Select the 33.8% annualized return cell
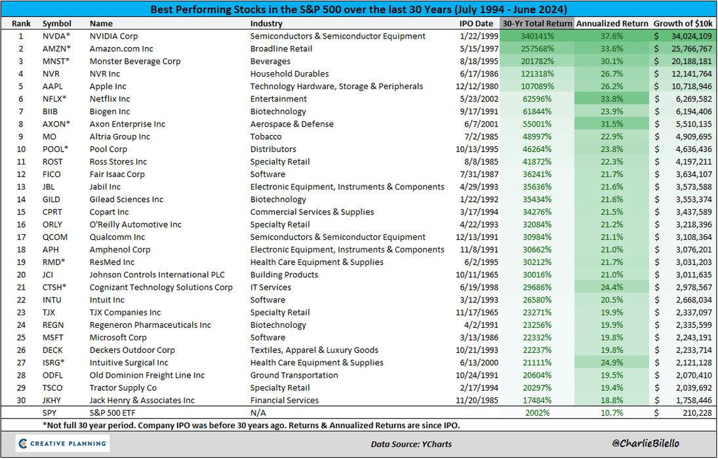718x459 pixels. [x=612, y=99]
